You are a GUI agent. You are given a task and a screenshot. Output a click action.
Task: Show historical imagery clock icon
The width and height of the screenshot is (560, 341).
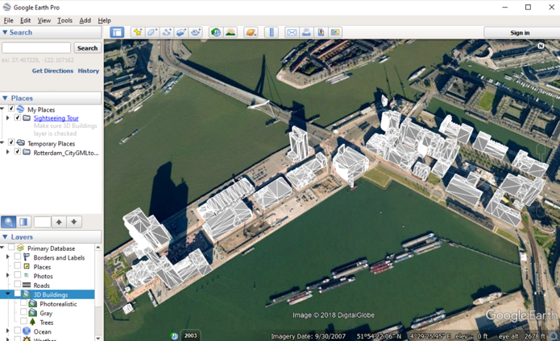[216, 32]
